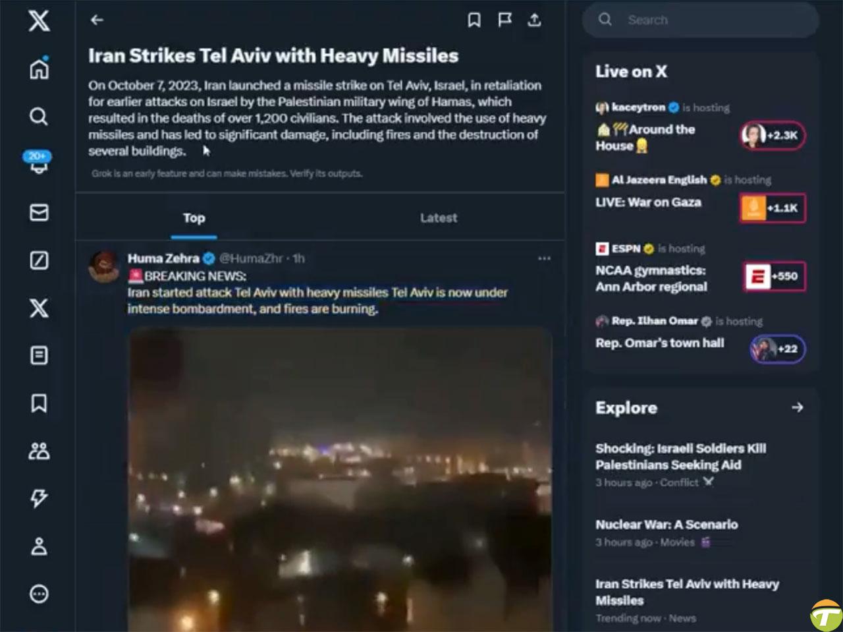Open the kaceytron host name
Screen dimensions: 843x632
click(x=638, y=107)
